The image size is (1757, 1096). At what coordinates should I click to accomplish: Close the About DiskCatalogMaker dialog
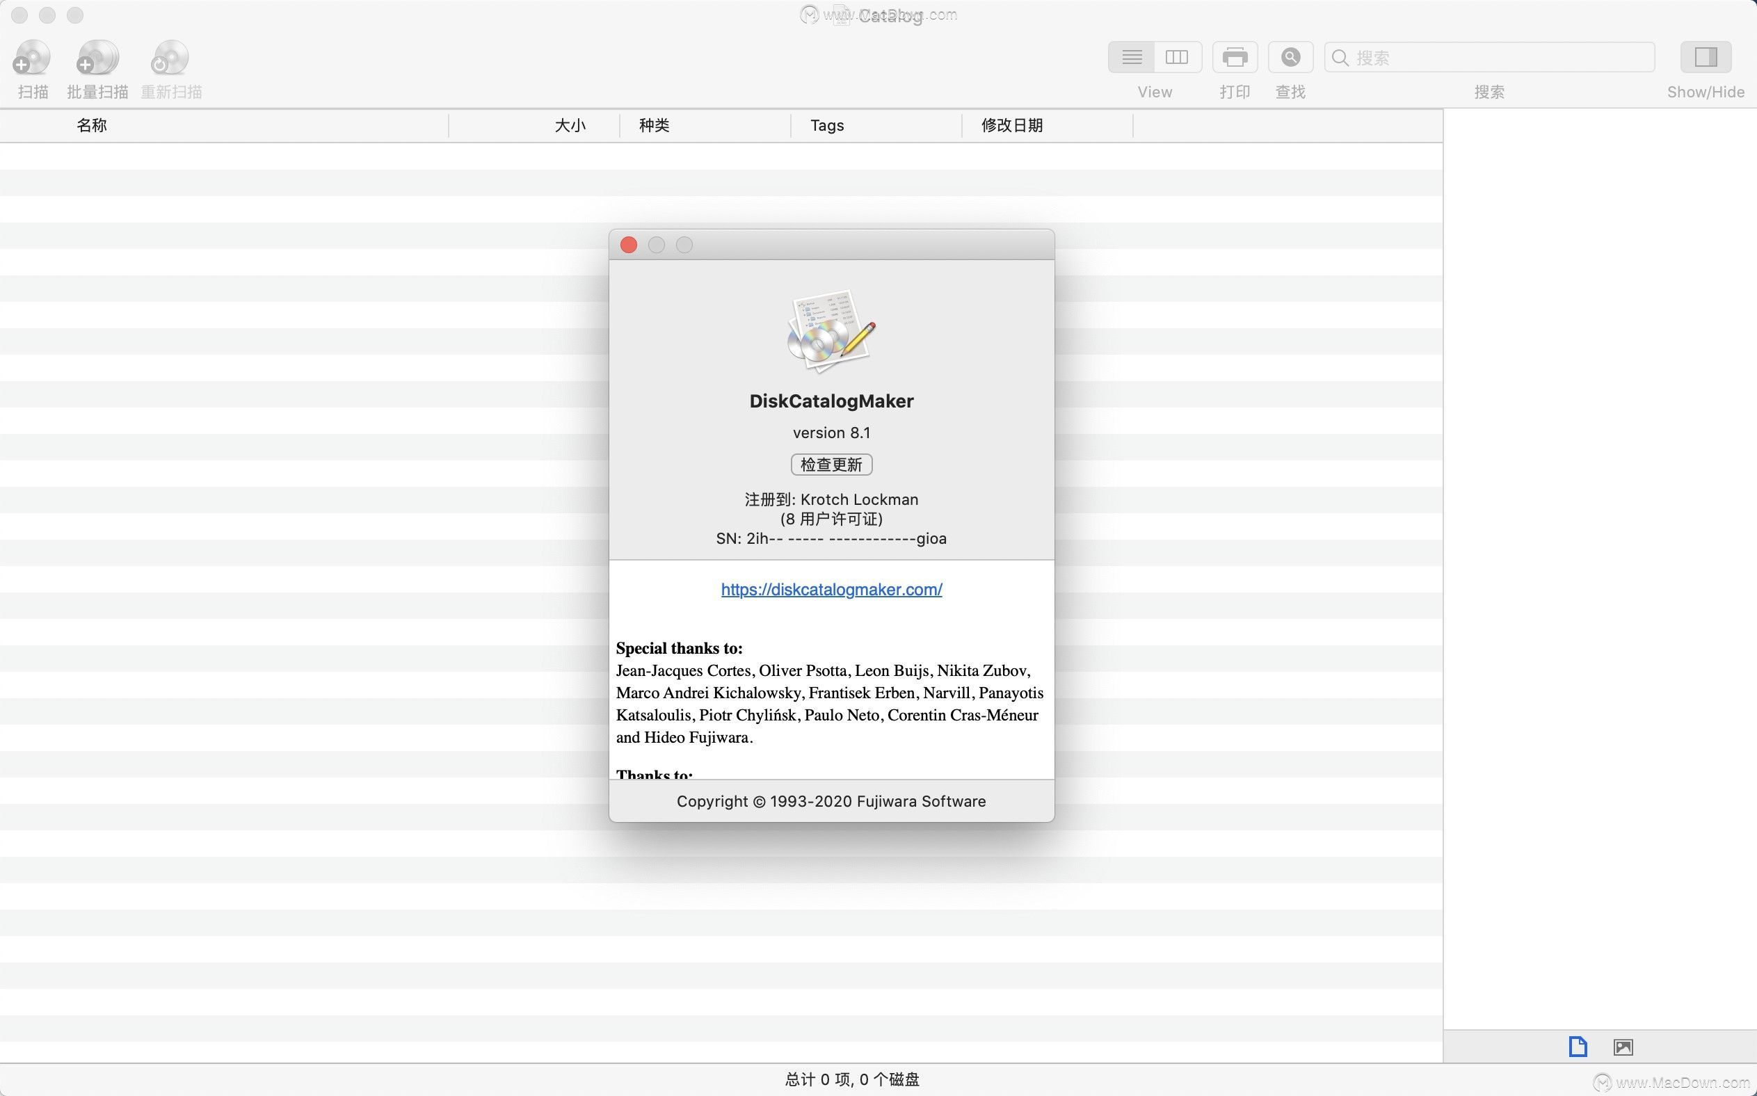(x=628, y=245)
